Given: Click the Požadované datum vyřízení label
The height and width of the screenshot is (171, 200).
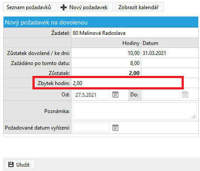Looking at the screenshot, I should 37,128.
